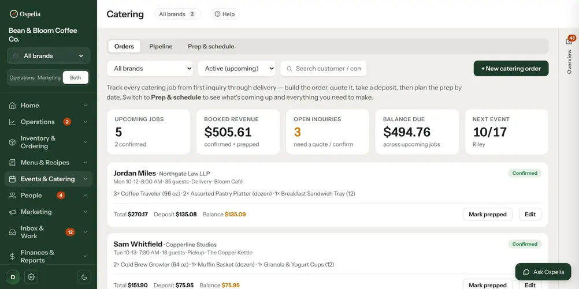The height and width of the screenshot is (289, 579).
Task: Click the search magnifier icon
Action: click(x=289, y=69)
